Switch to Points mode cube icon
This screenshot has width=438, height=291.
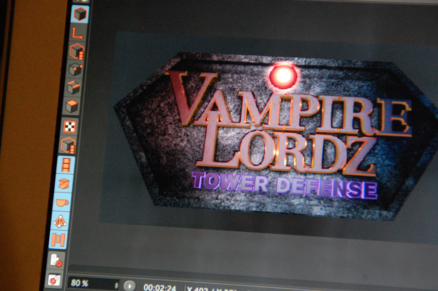click(75, 69)
